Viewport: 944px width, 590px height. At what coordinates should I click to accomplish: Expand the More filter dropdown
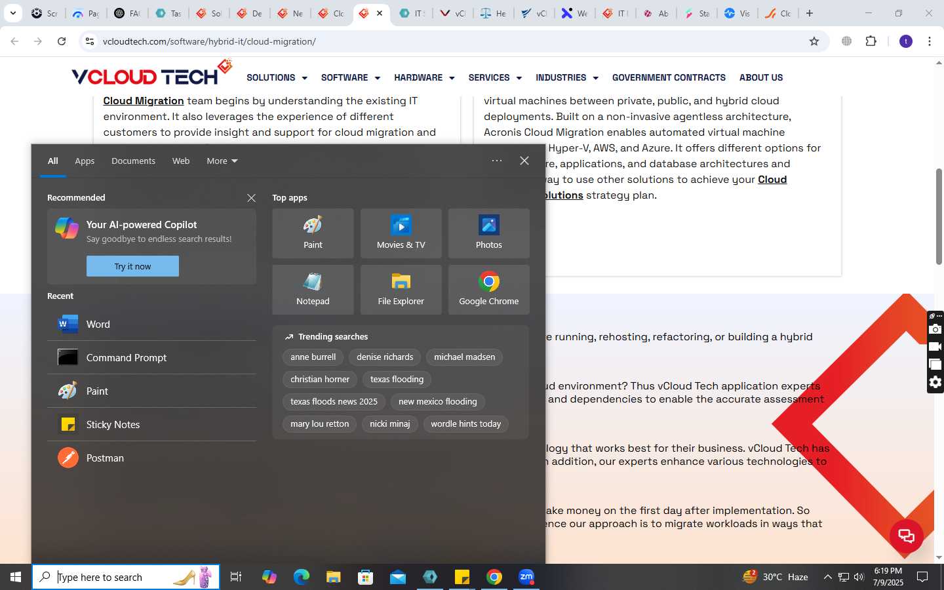[222, 161]
